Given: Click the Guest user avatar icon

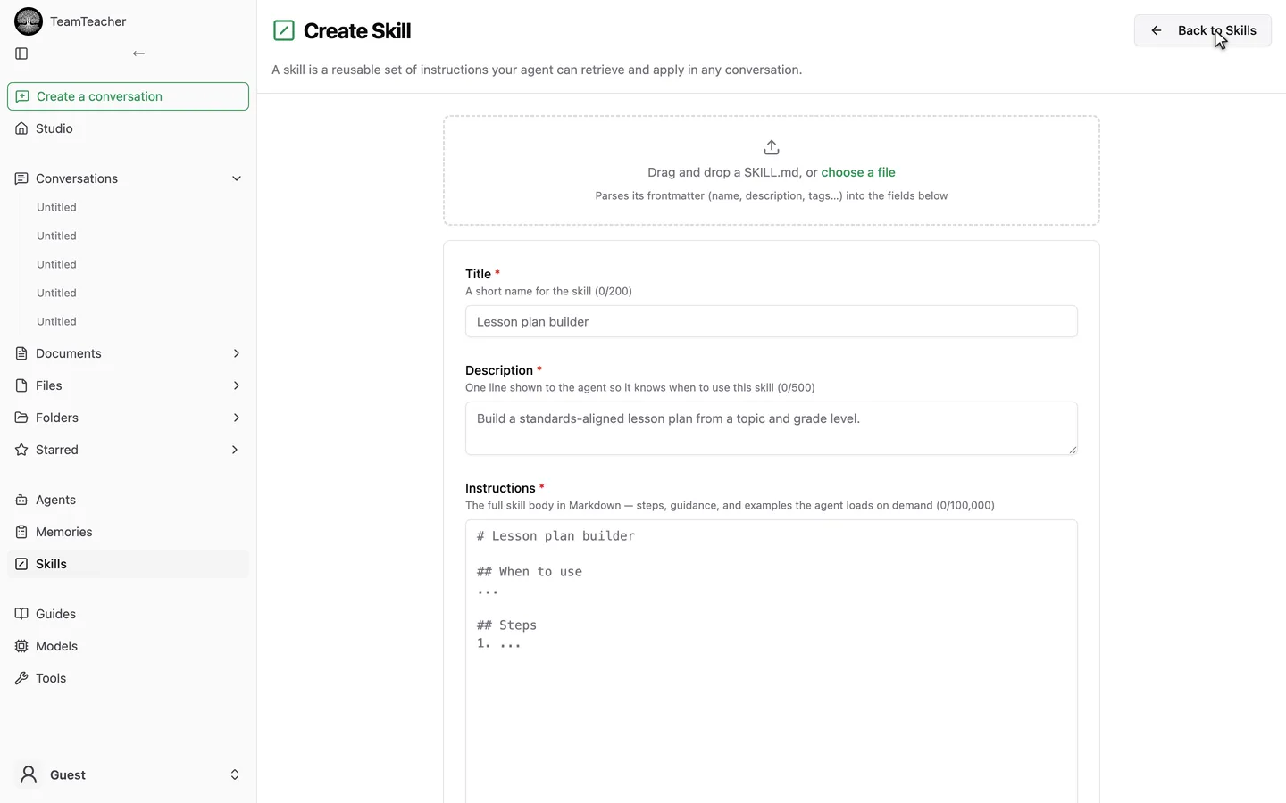Looking at the screenshot, I should click(x=29, y=774).
